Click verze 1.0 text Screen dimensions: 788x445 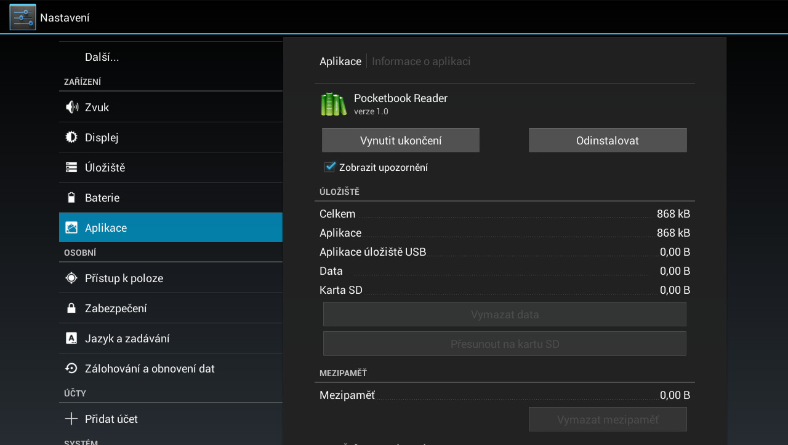[371, 112]
